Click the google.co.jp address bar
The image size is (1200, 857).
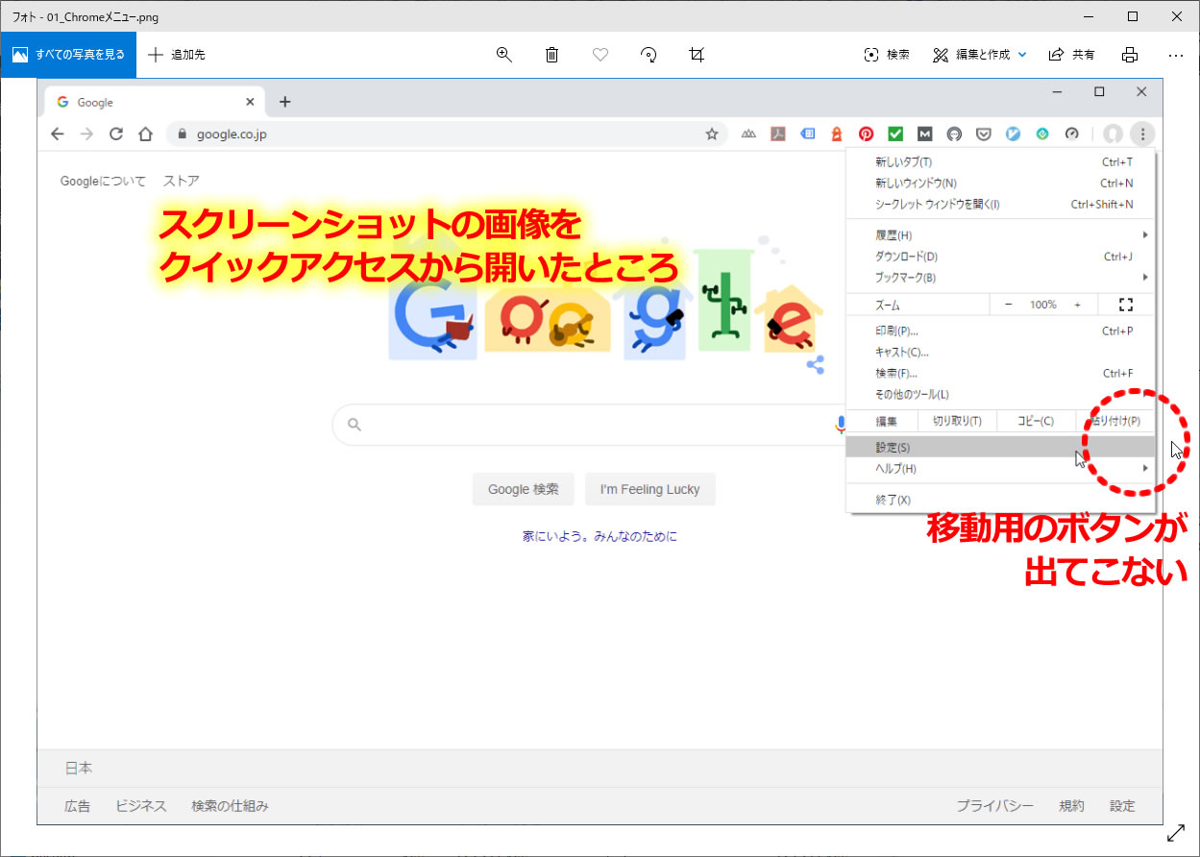447,135
